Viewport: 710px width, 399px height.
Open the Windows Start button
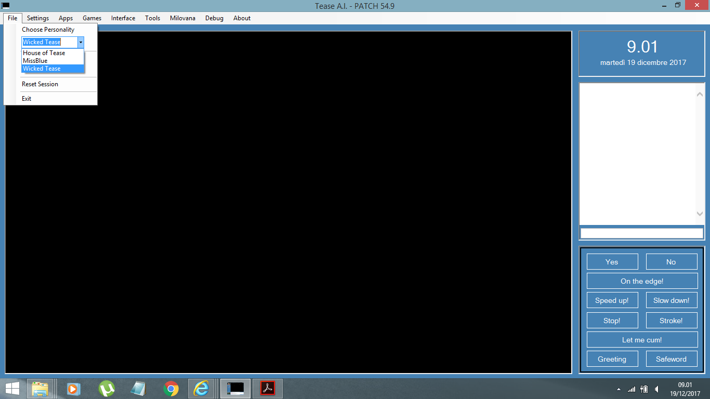click(12, 389)
